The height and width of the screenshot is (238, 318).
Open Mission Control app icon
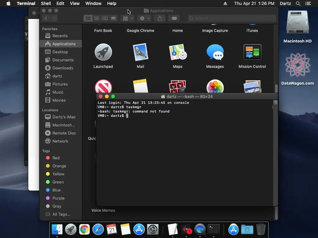(x=252, y=52)
